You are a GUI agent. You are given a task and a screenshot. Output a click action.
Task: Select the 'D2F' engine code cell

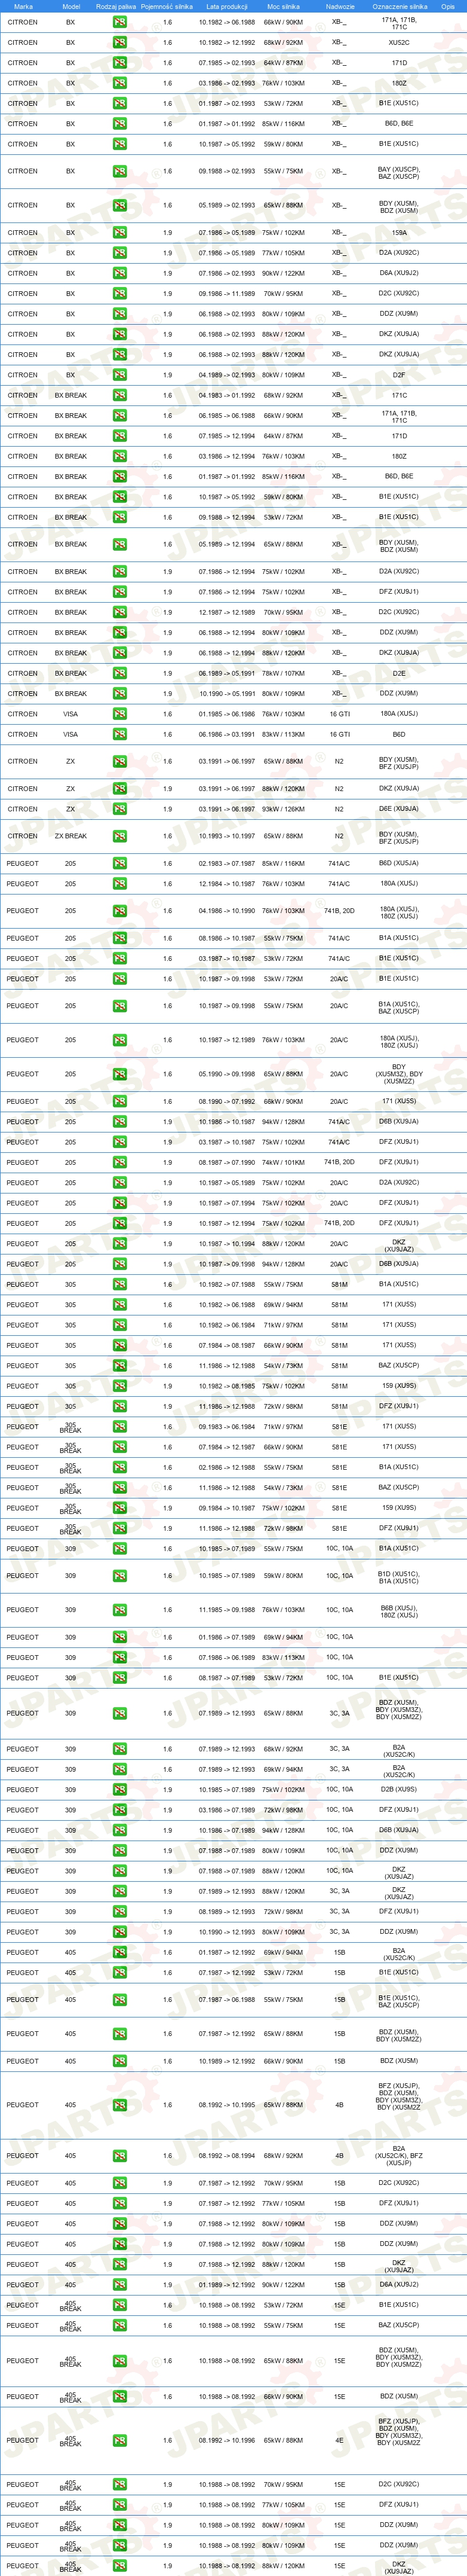[399, 375]
